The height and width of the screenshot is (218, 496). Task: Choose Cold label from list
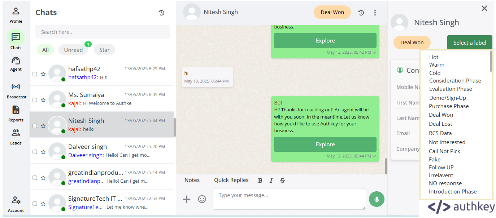(435, 73)
